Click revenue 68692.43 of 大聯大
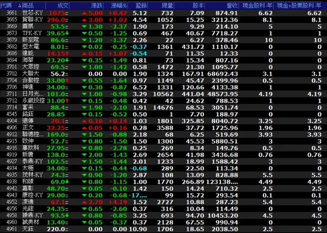 pos(223,74)
